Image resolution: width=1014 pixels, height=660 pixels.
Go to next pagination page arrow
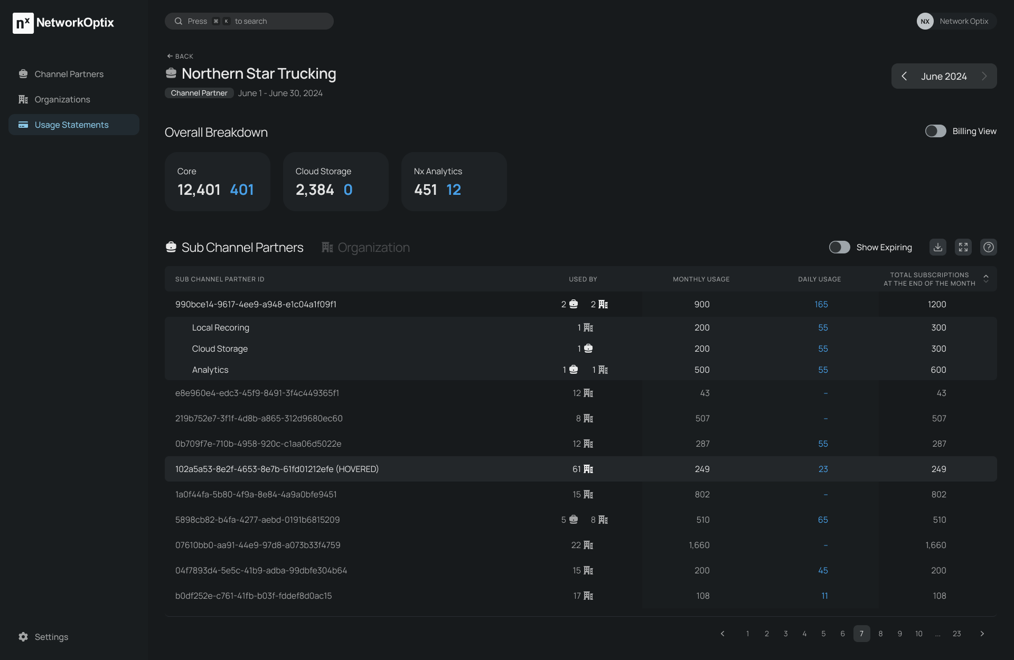982,634
